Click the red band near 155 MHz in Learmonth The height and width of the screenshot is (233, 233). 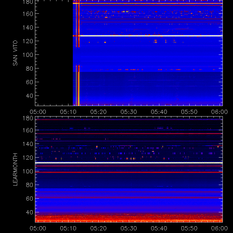[129, 134]
